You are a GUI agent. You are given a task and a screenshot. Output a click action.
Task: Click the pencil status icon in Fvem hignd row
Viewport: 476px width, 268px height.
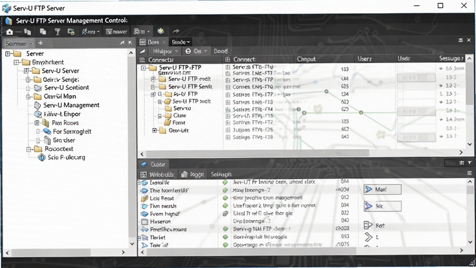tap(226, 213)
